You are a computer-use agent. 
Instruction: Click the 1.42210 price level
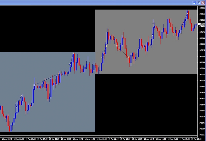pos(201,117)
